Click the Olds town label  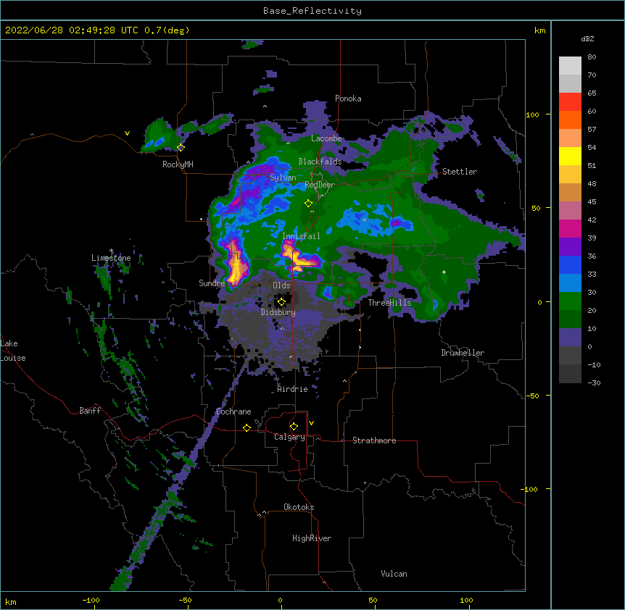tap(281, 285)
